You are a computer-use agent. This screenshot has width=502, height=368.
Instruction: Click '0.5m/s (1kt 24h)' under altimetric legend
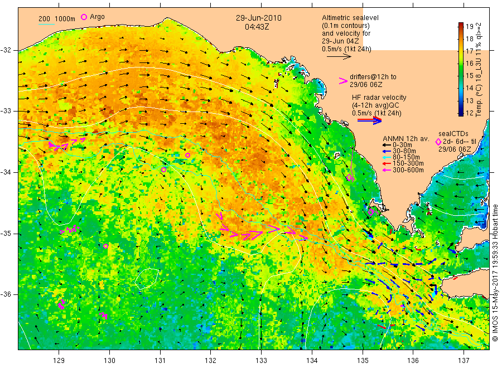click(x=347, y=49)
